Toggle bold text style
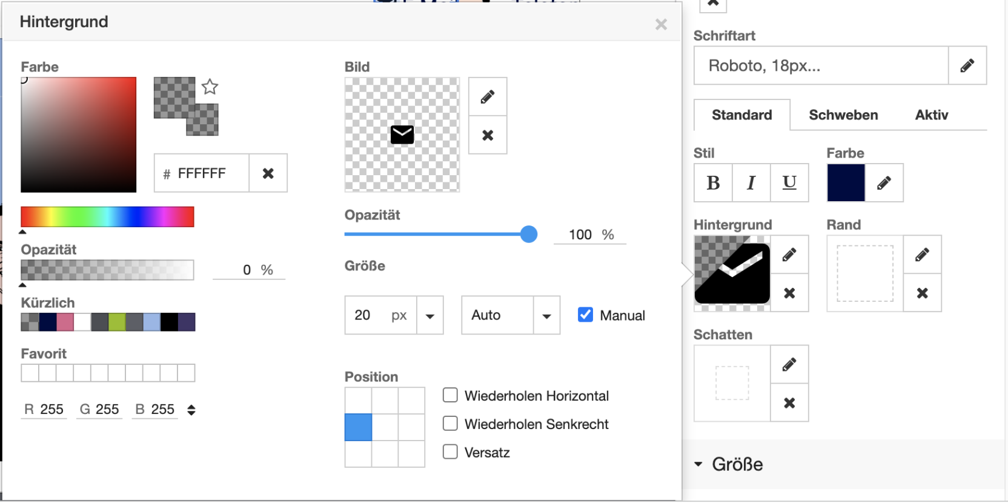The image size is (1008, 503). pos(713,182)
